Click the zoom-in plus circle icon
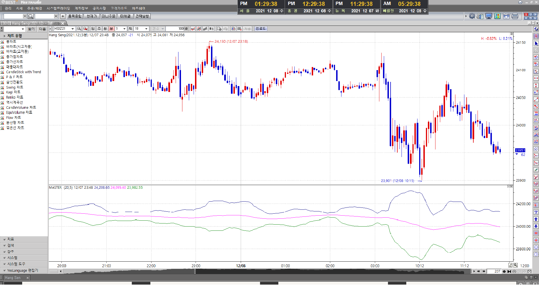Screen dimensions: 539x286 tap(514, 271)
